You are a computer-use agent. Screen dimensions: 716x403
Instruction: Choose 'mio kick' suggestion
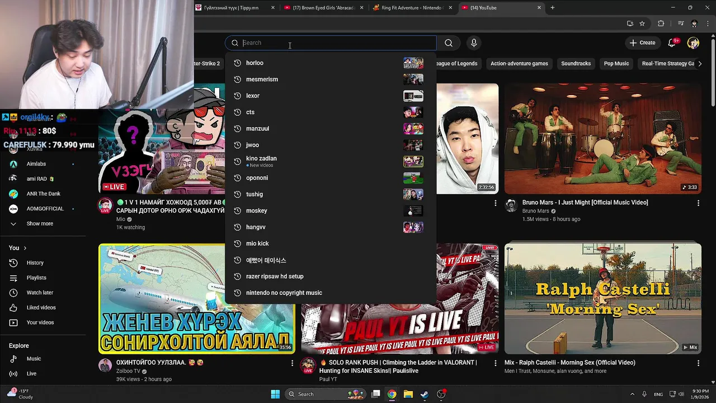pos(331,243)
